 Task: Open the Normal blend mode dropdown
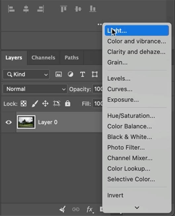coord(35,89)
